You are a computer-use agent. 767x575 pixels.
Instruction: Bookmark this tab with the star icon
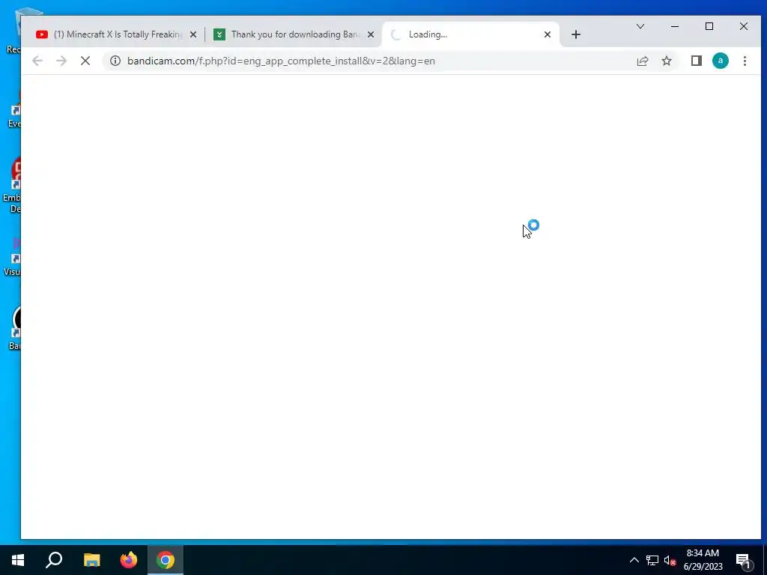pos(666,61)
